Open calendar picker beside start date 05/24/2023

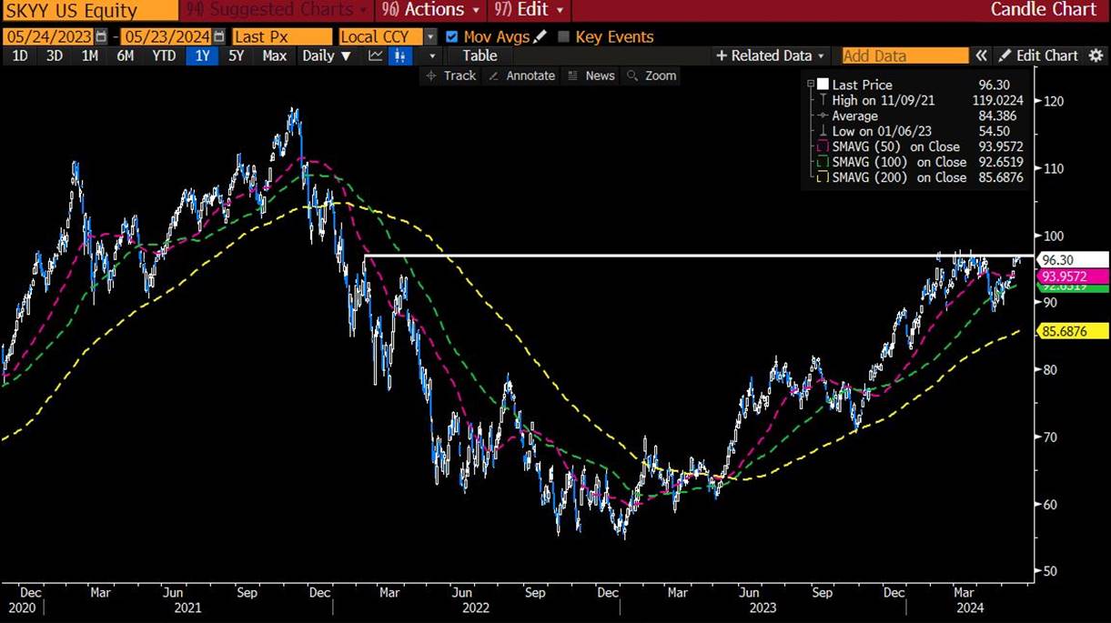pyautogui.click(x=100, y=36)
